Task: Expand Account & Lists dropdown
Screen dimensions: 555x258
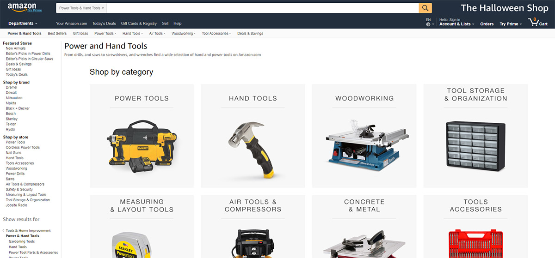Action: pyautogui.click(x=456, y=24)
